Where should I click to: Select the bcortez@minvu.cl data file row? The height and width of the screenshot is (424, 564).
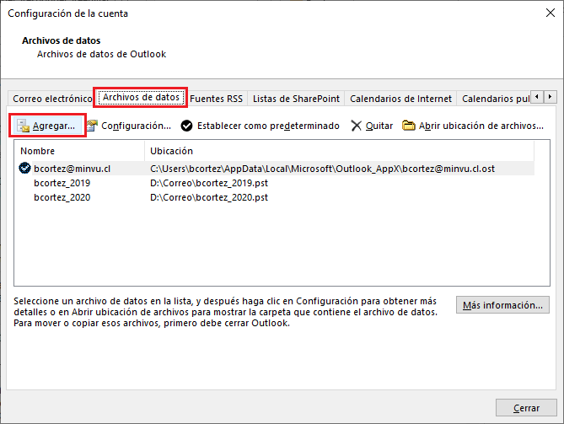point(277,169)
